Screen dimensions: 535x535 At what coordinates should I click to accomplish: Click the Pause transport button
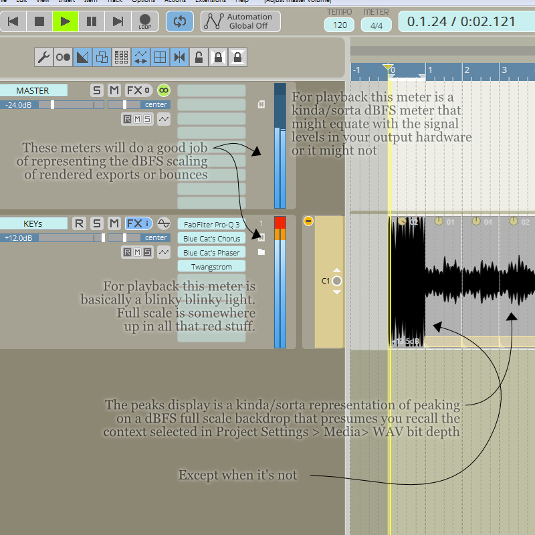click(x=92, y=21)
